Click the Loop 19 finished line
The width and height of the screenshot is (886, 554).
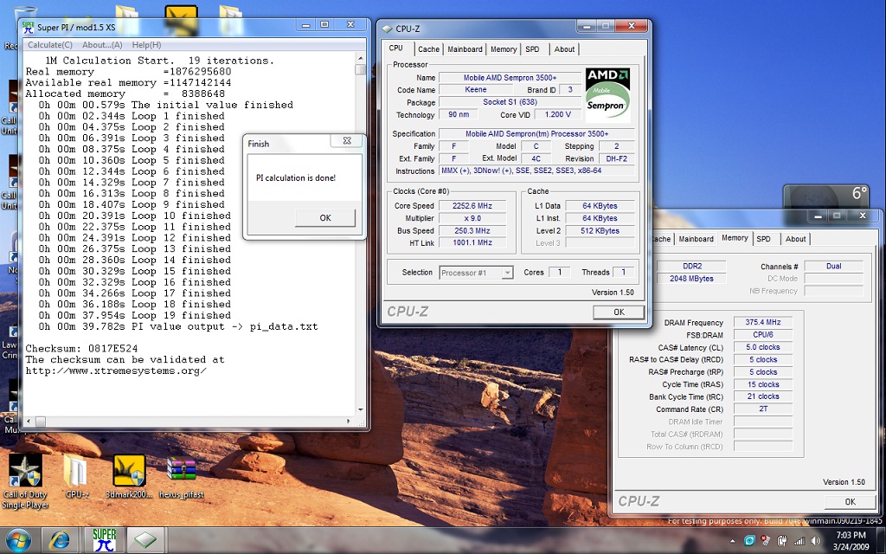(x=134, y=315)
